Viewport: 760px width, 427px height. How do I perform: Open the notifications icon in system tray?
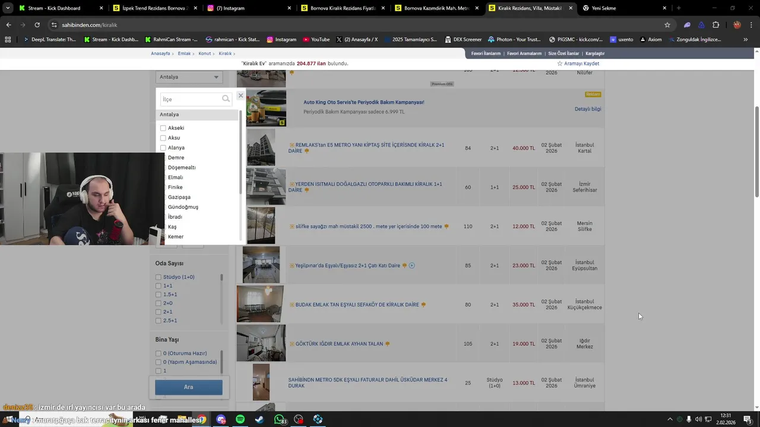[x=748, y=419]
